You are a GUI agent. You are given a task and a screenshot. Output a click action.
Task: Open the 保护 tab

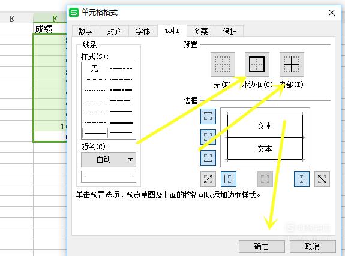[x=229, y=31]
